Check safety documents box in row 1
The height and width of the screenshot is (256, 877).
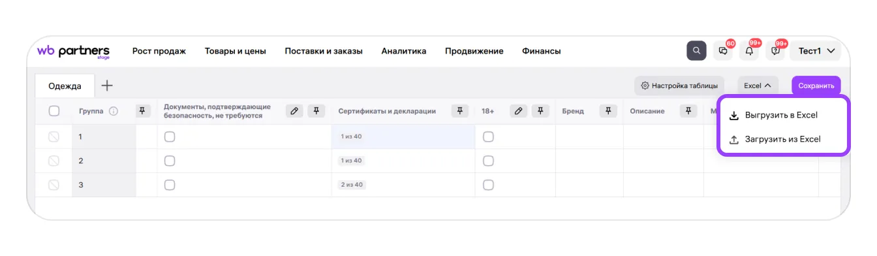[x=170, y=136]
